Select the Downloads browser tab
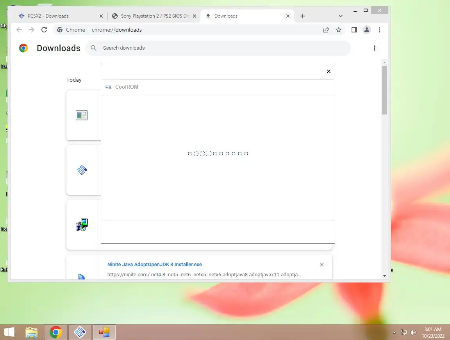This screenshot has height=340, width=450. [247, 16]
